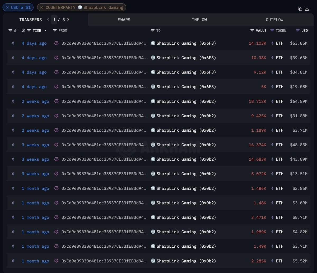Open 3 weeks ago link in $13.51M row
The image size is (317, 273).
pyautogui.click(x=35, y=174)
